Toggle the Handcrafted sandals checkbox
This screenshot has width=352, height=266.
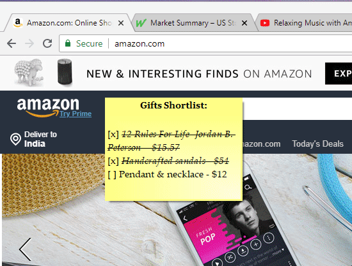point(113,161)
